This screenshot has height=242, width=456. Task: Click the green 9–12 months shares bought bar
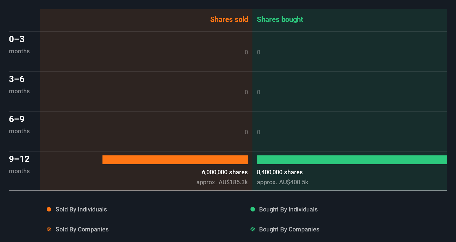point(352,160)
